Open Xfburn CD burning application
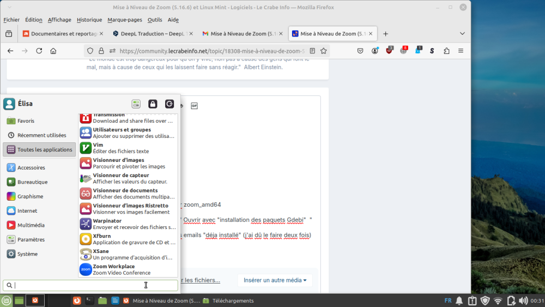Viewport: 545px width, 307px height. pyautogui.click(x=128, y=239)
